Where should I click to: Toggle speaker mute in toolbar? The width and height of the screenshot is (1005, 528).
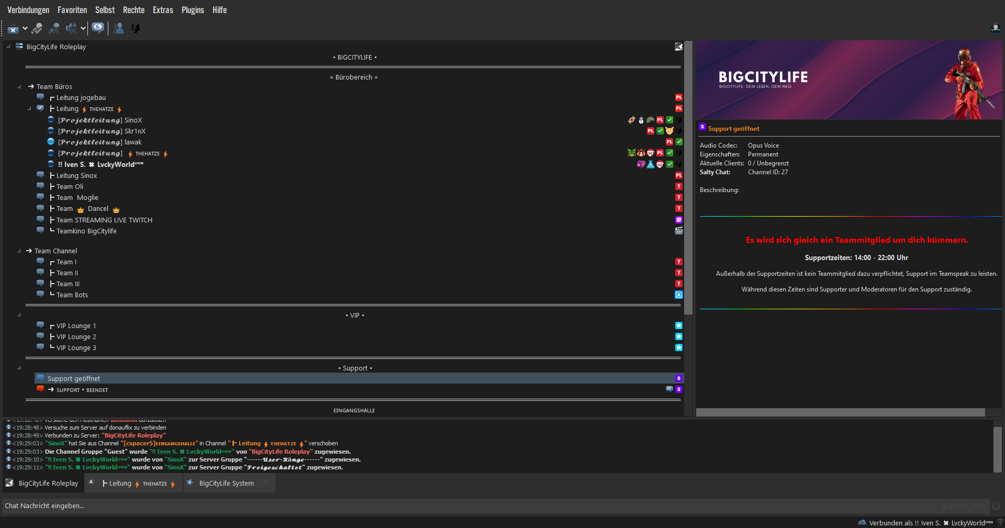[71, 28]
